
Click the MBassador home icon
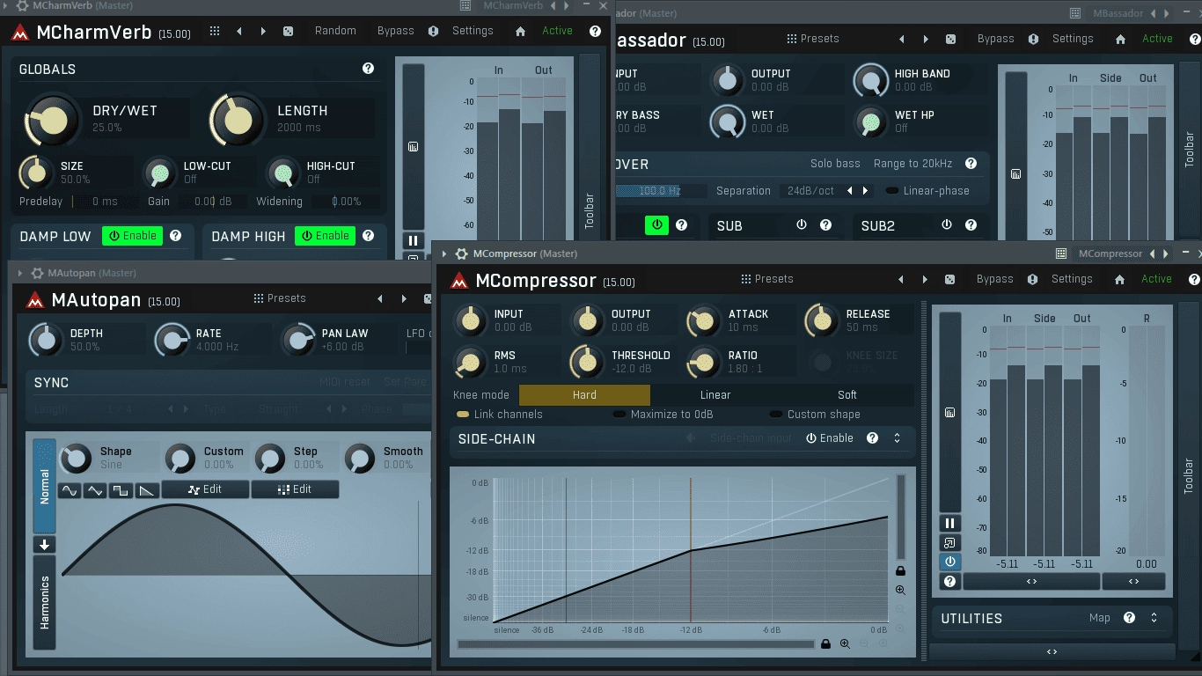[1120, 39]
